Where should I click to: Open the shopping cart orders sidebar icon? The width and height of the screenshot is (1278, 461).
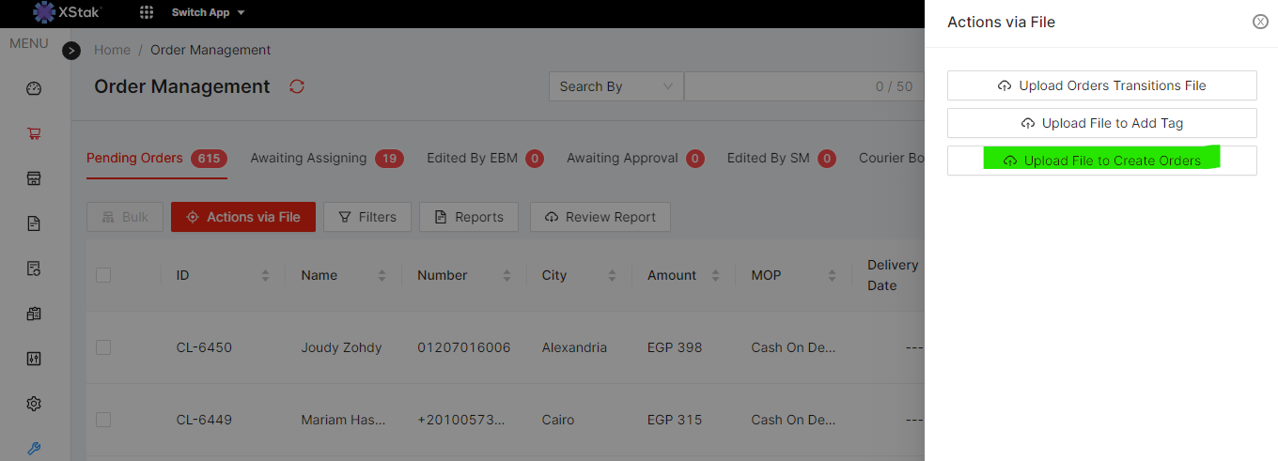click(34, 134)
